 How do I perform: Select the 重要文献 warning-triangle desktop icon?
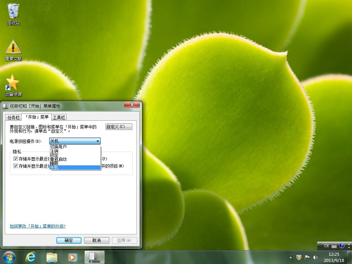click(x=13, y=51)
